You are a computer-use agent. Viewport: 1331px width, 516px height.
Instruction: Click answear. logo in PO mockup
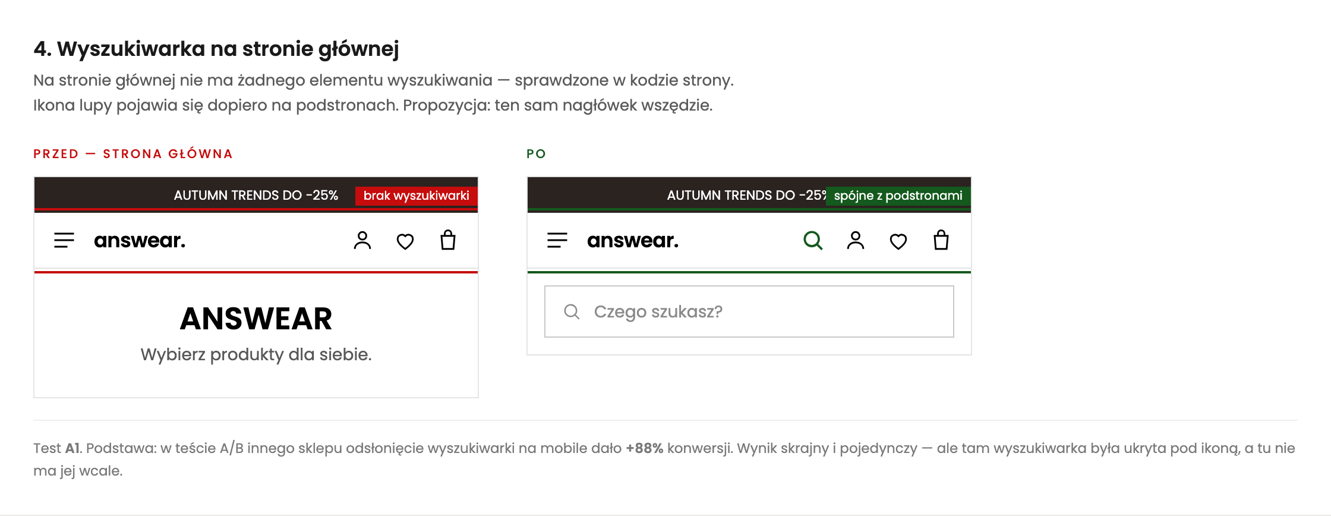tap(633, 240)
